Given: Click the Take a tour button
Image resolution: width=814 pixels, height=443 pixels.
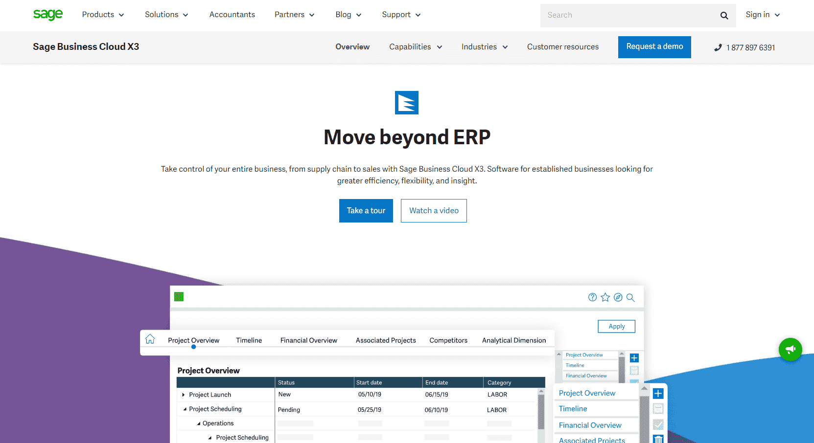Looking at the screenshot, I should click(x=366, y=211).
